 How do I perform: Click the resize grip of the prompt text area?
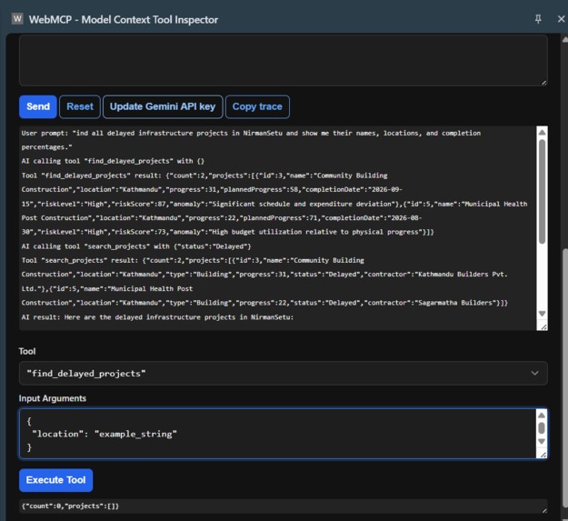(543, 83)
